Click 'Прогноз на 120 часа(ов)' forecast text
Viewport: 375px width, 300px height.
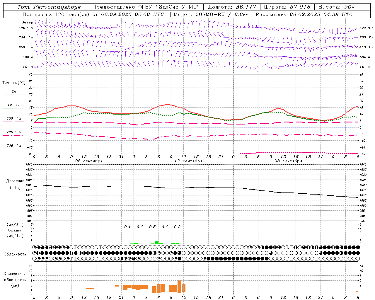click(x=57, y=14)
